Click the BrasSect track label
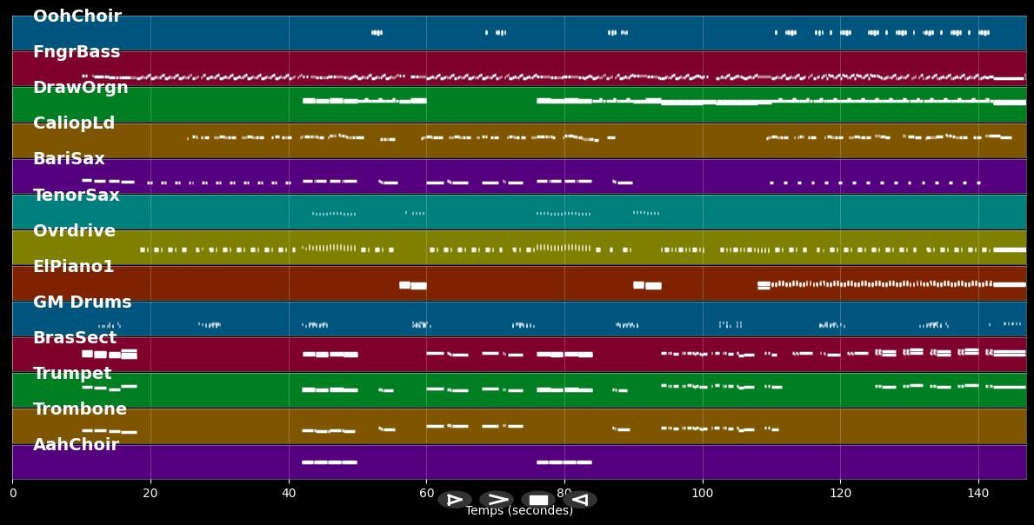 (75, 338)
